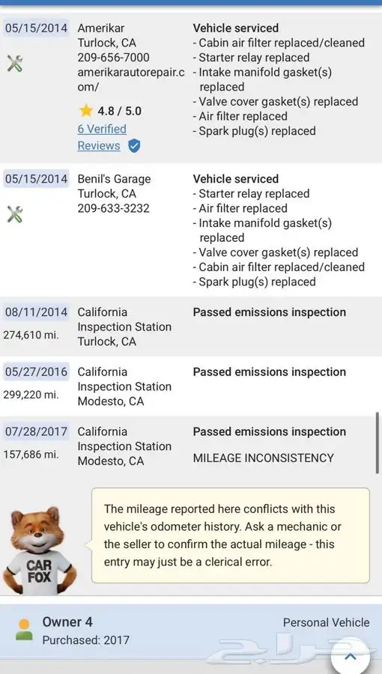Click the gold star rating icon
The width and height of the screenshot is (382, 674).
(x=86, y=111)
